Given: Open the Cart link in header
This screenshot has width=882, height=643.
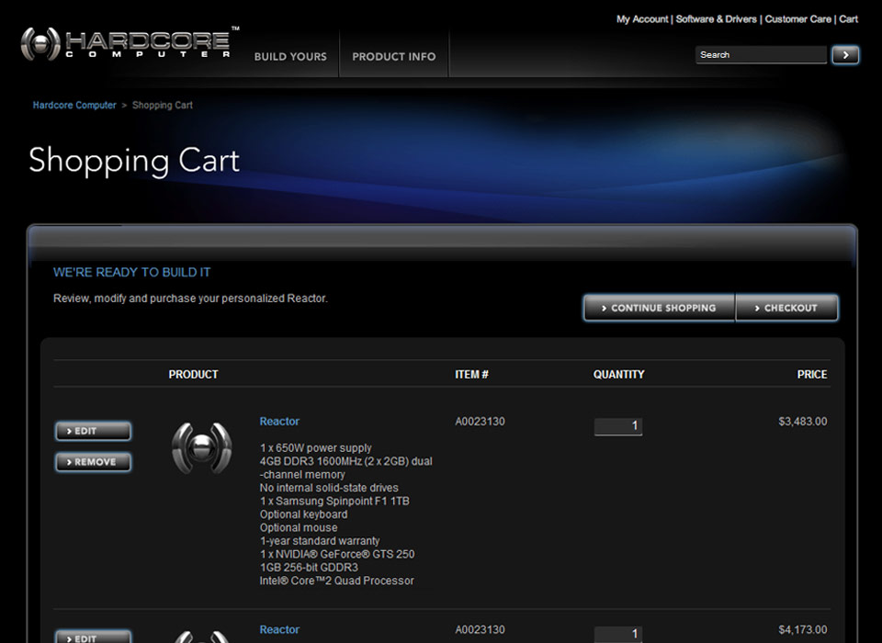Looking at the screenshot, I should 848,19.
